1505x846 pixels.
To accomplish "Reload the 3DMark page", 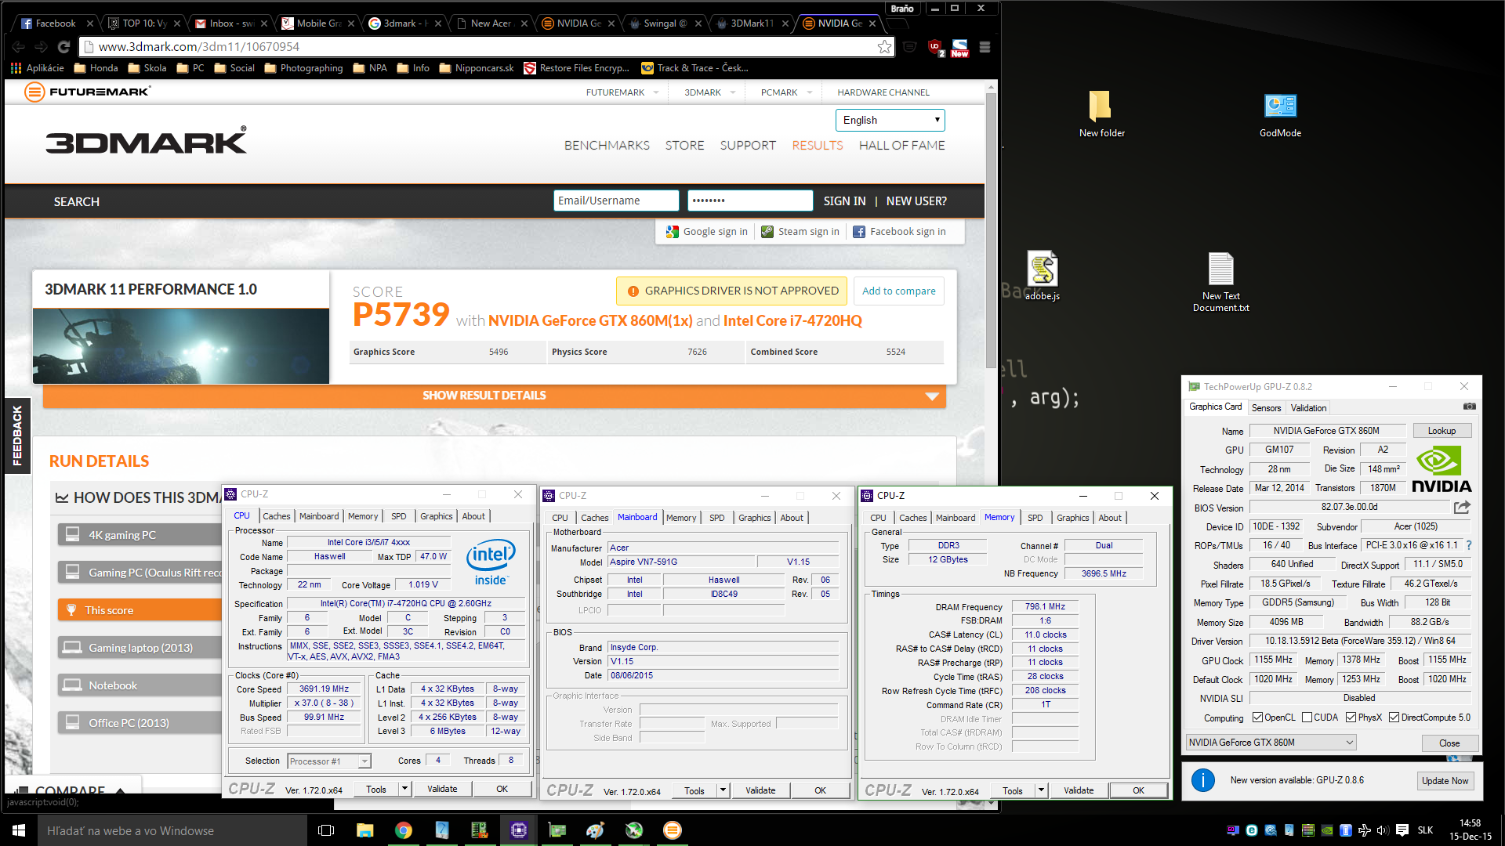I will click(x=64, y=47).
